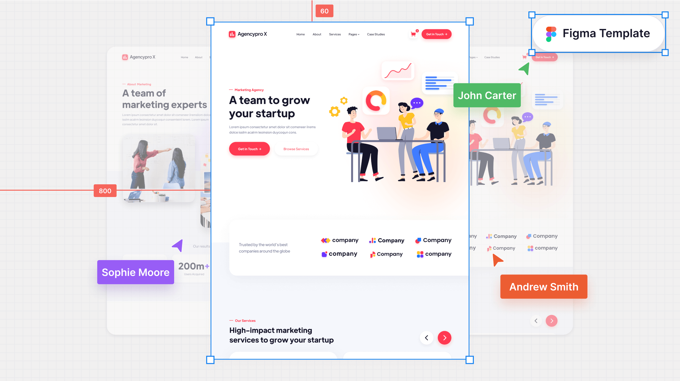
Task: Click the forward navigation arrow button carousel
Action: click(x=444, y=338)
